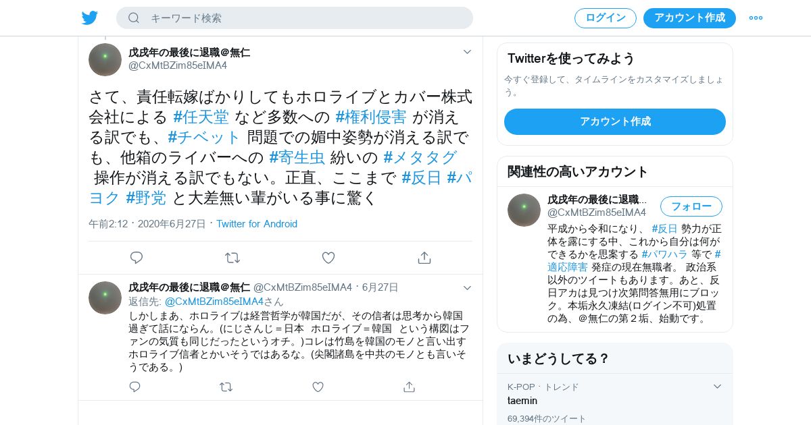811x425 pixels.
Task: Open the #任天堂 hashtag link
Action: pyautogui.click(x=201, y=117)
